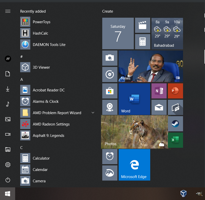Open the Mail tile
The image size is (205, 200).
pyautogui.click(x=159, y=107)
